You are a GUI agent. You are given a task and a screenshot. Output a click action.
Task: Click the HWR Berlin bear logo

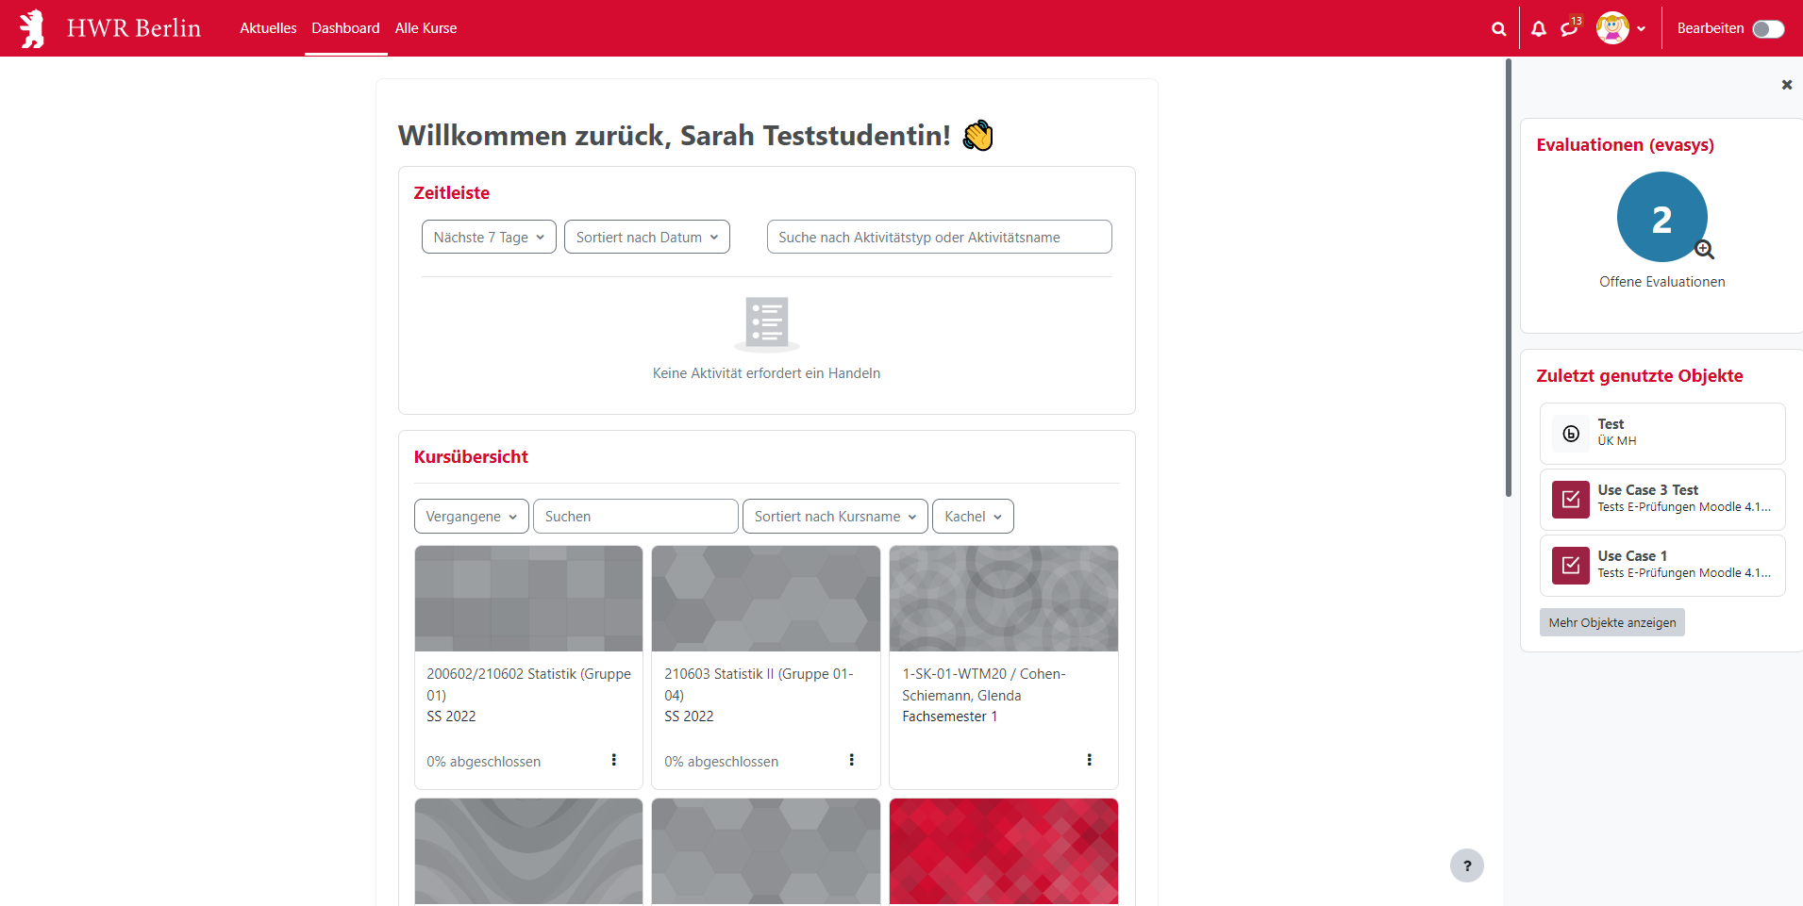(33, 28)
